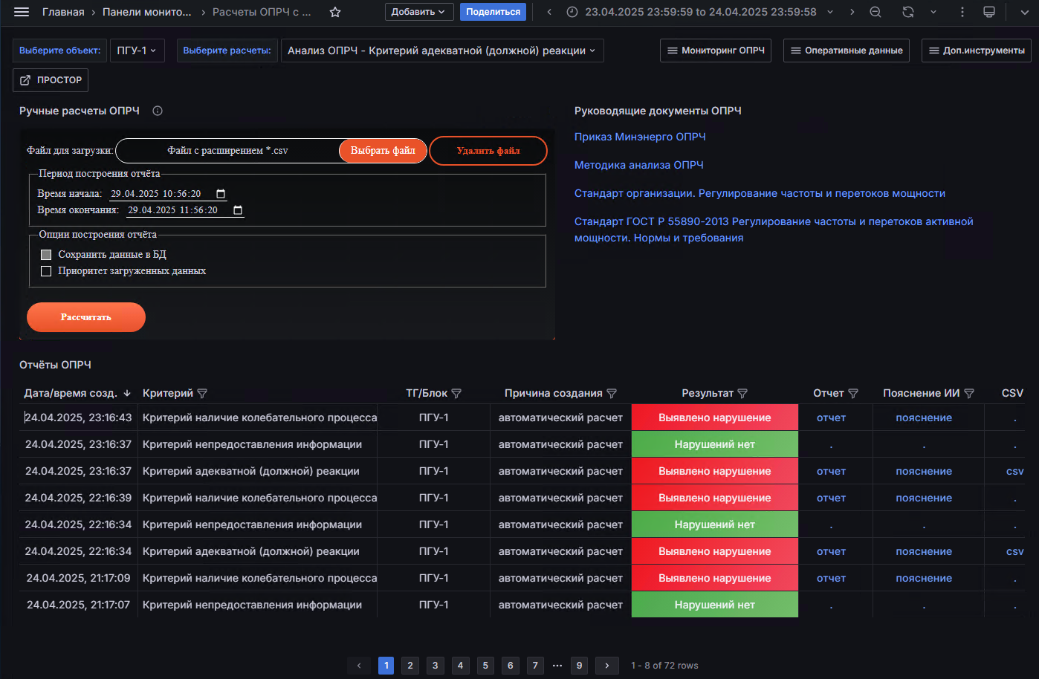Image resolution: width=1039 pixels, height=679 pixels.
Task: Click the Выбрать файл button
Action: (x=383, y=151)
